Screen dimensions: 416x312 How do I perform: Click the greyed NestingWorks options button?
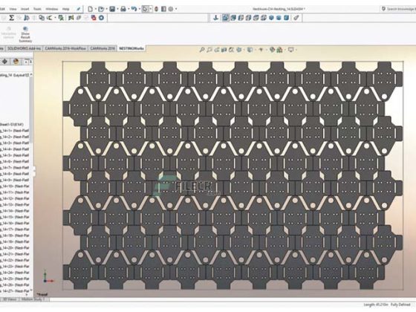coord(8,33)
